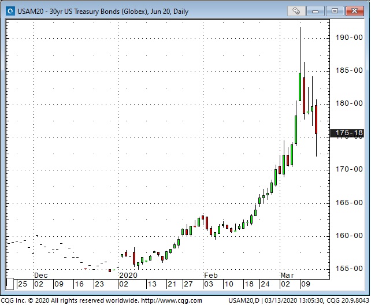
Task: Click the Feb month label on time axis
Action: click(x=210, y=276)
